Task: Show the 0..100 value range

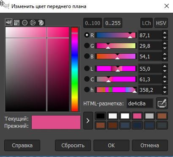Action: pos(93,23)
